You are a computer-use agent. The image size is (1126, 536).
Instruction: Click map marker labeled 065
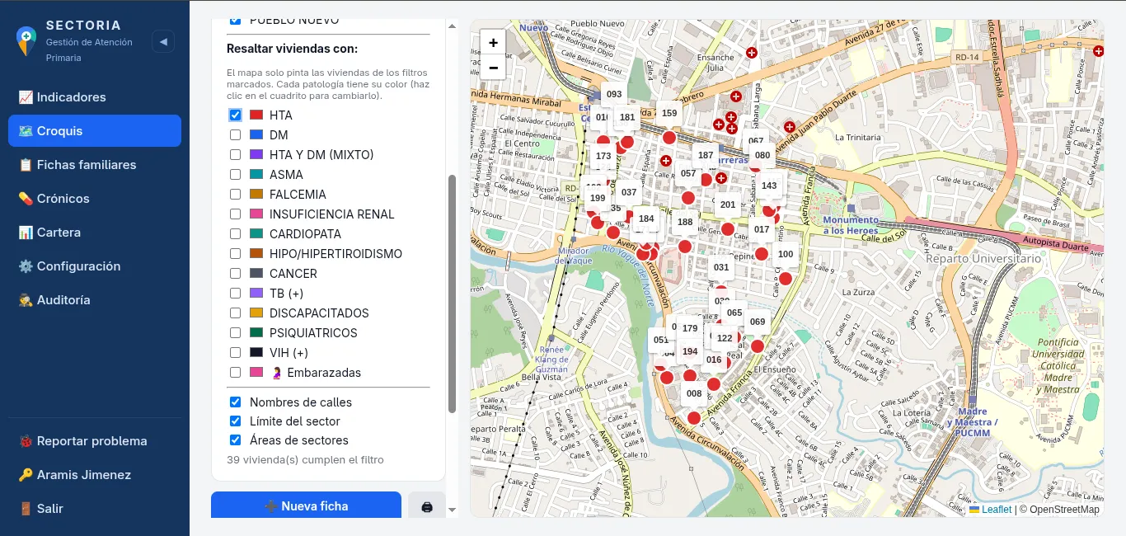pos(734,313)
